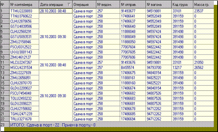Click the Масса гр. column header

click(x=203, y=5)
